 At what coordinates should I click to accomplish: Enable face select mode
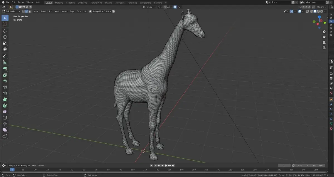pyautogui.click(x=30, y=11)
